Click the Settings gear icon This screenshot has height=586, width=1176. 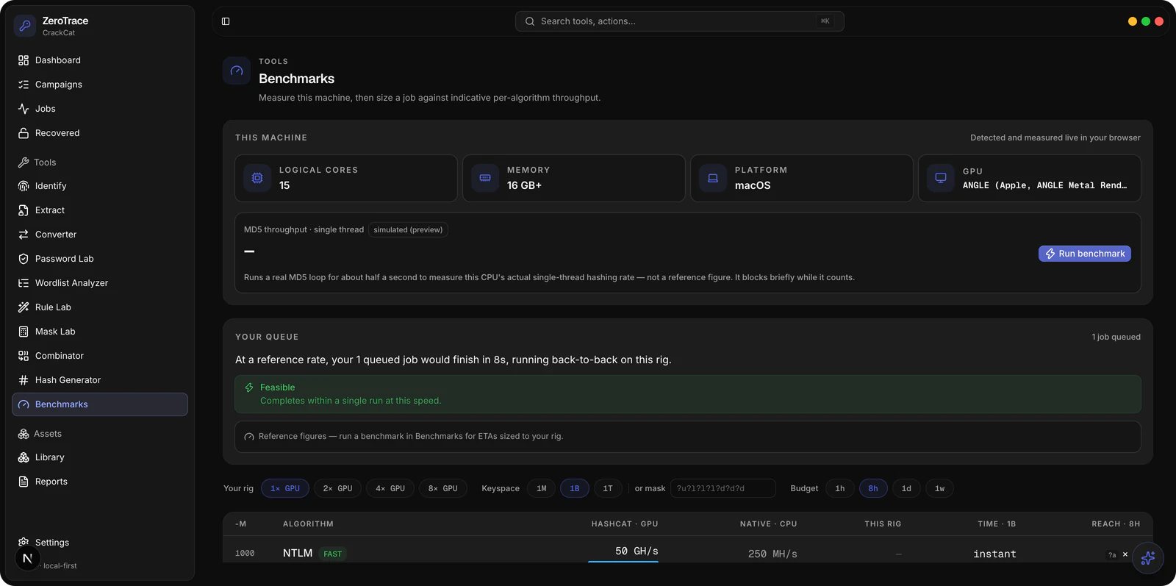click(x=24, y=542)
